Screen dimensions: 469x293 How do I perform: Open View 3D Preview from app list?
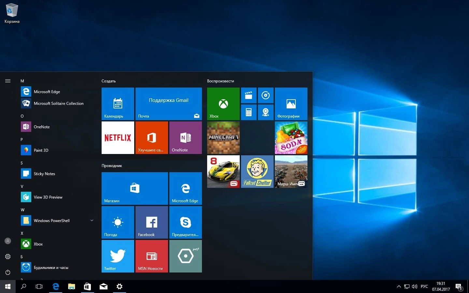point(58,197)
